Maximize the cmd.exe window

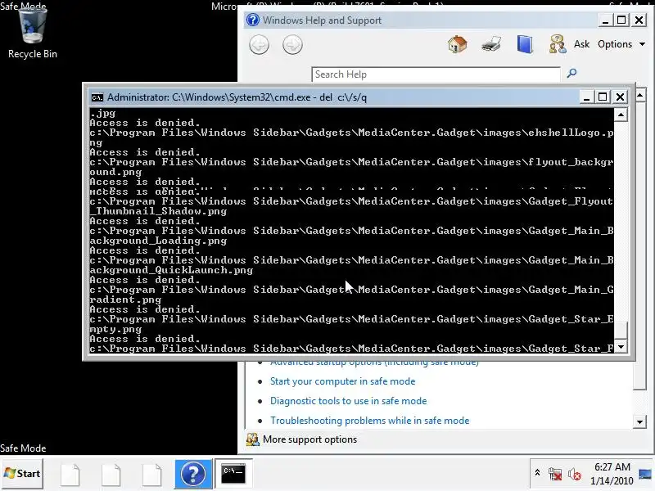click(x=603, y=97)
